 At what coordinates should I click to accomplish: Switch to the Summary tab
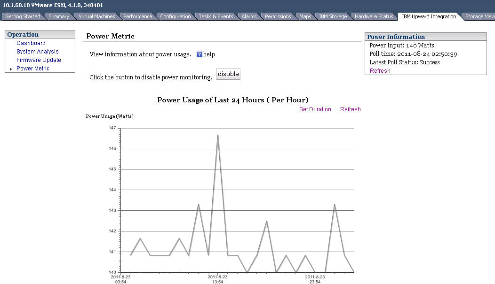click(59, 16)
